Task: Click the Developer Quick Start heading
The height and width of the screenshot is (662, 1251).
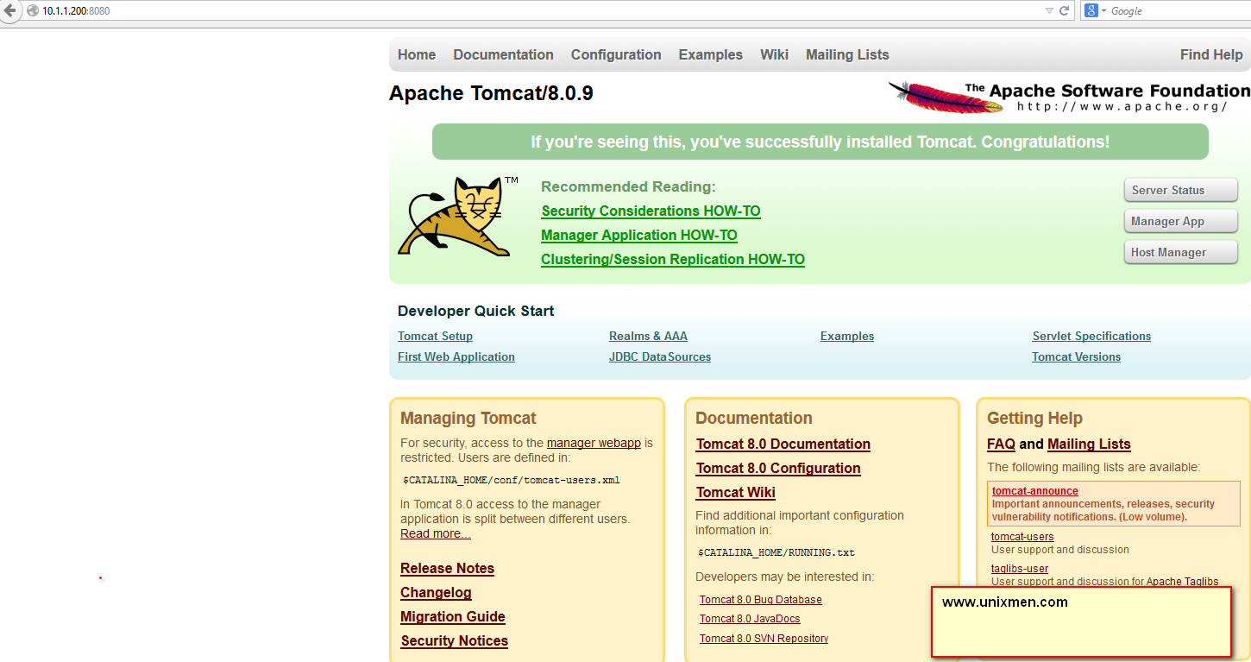Action: [476, 311]
